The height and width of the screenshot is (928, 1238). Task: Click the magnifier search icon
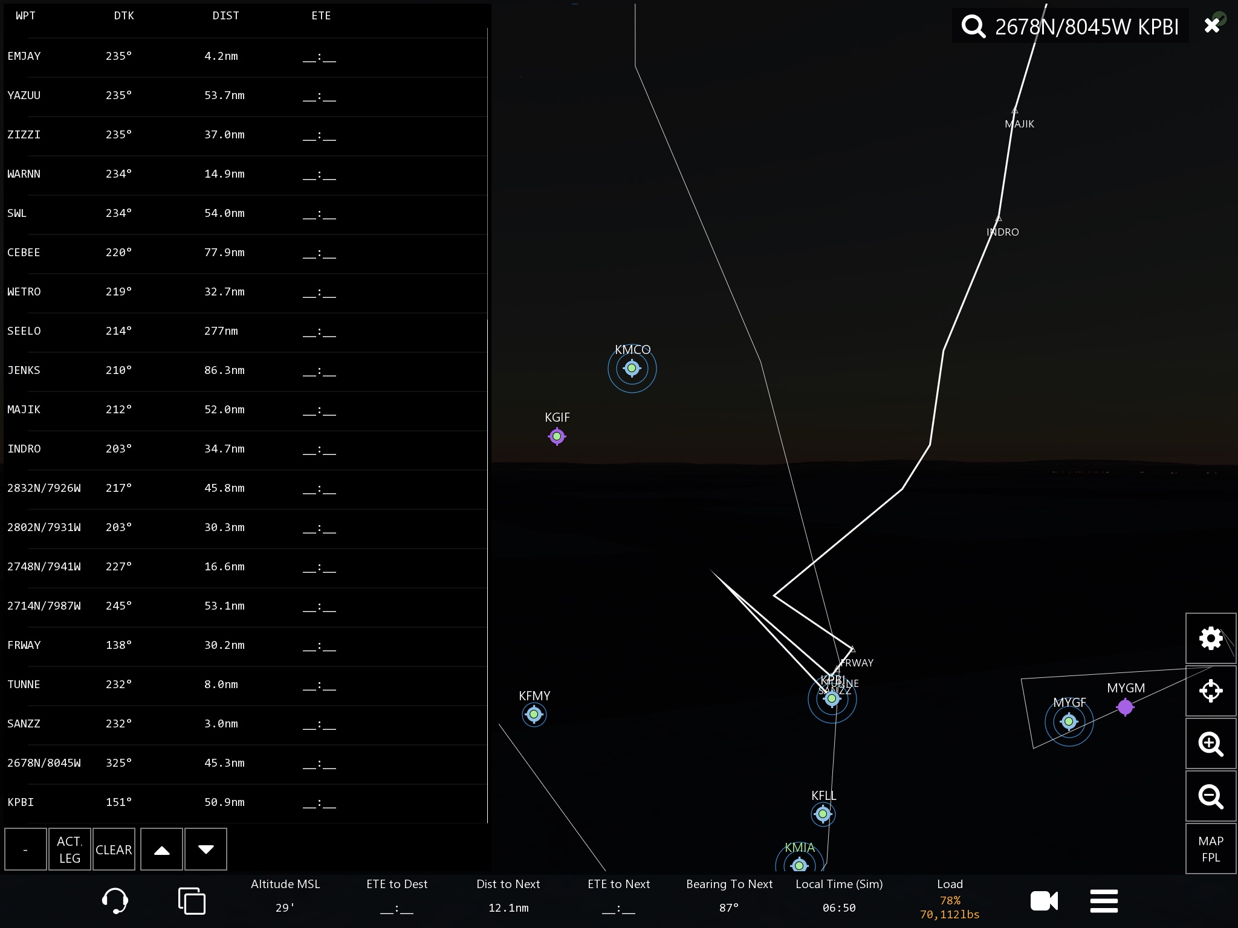(973, 27)
